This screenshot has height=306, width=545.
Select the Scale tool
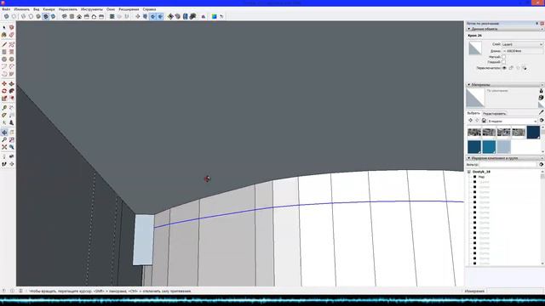click(x=4, y=99)
